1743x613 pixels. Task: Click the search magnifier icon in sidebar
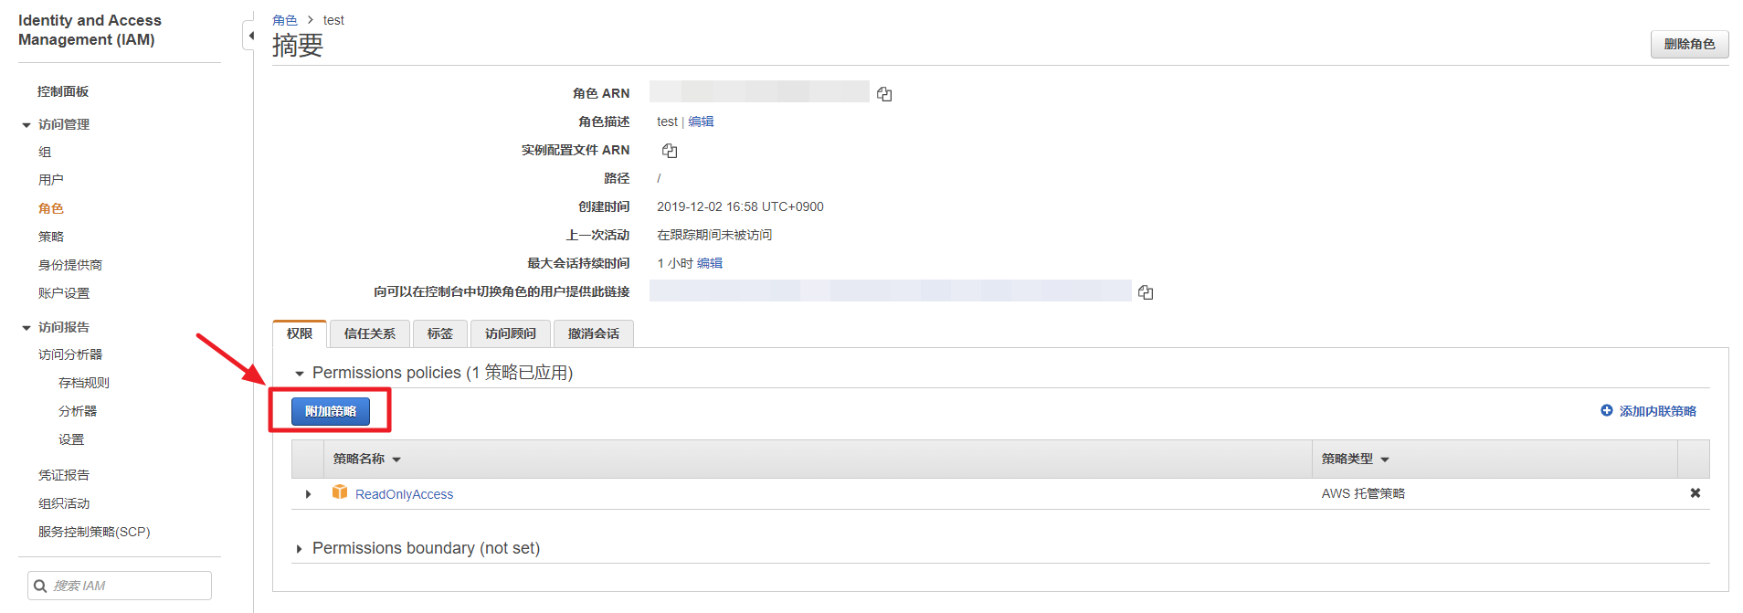pyautogui.click(x=40, y=586)
